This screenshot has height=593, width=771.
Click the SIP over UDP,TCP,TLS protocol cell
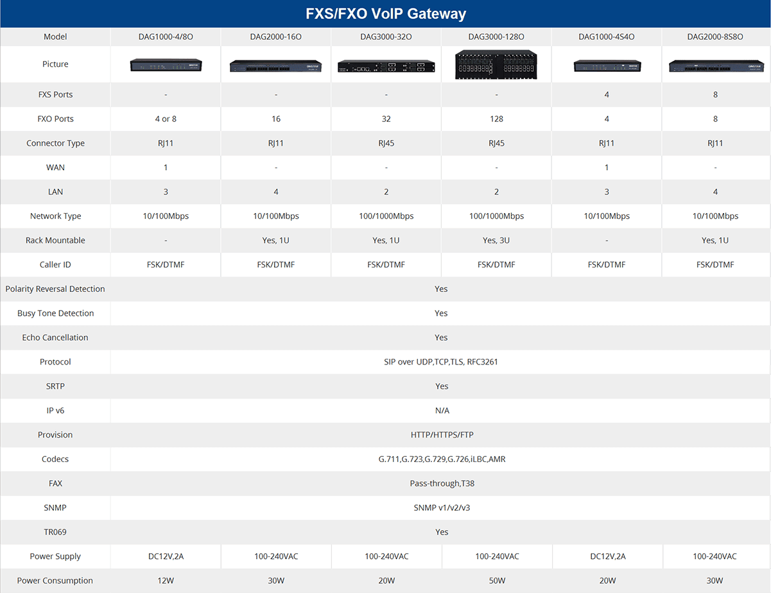click(x=441, y=362)
